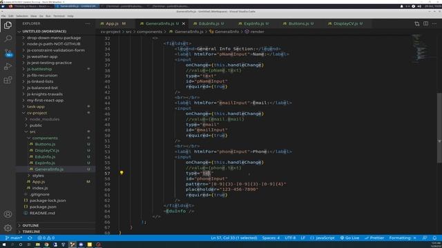The width and height of the screenshot is (442, 248).
Task: Open the Help menu
Action: coord(70,16)
